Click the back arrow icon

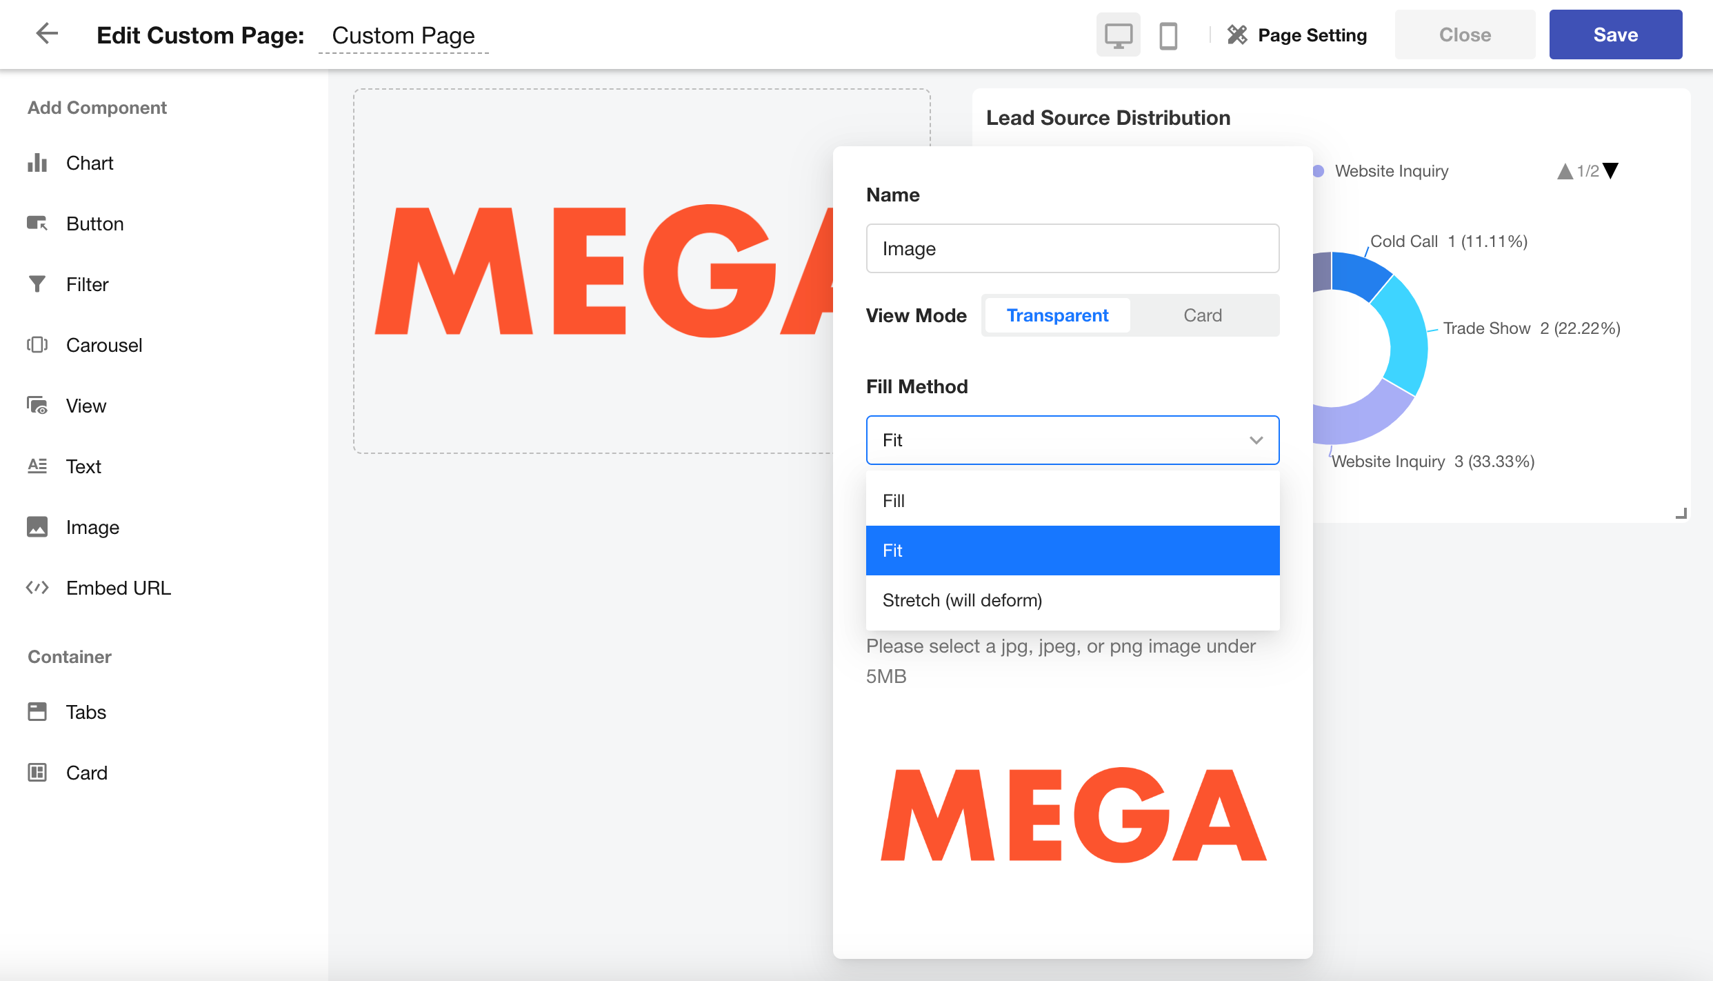point(47,34)
